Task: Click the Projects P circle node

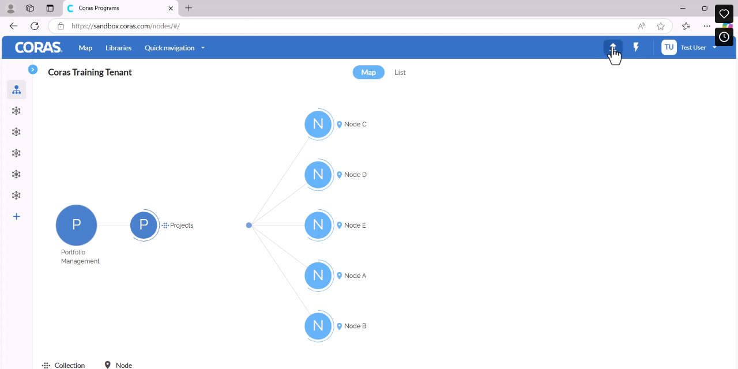Action: [144, 225]
